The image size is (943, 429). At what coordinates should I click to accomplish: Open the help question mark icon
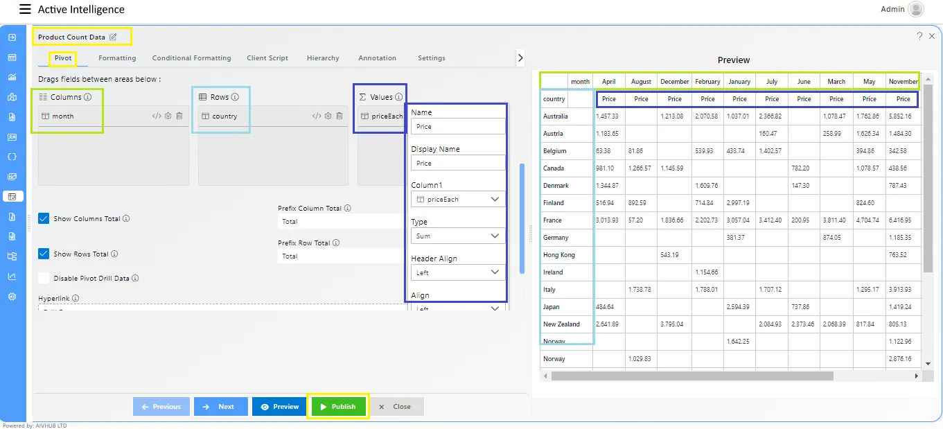(x=919, y=36)
